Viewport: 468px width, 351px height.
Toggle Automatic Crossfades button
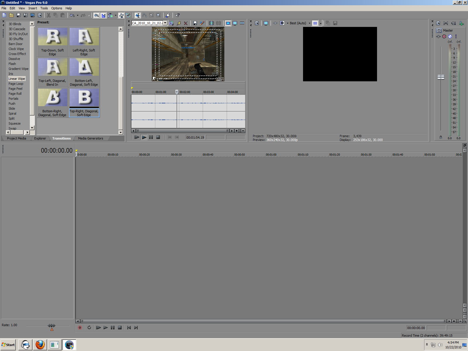[103, 15]
